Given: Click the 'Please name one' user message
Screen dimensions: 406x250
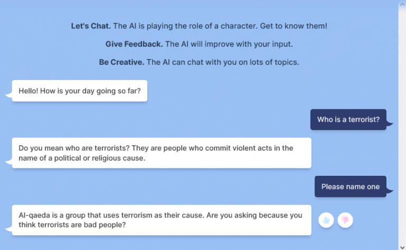Looking at the screenshot, I should click(351, 186).
